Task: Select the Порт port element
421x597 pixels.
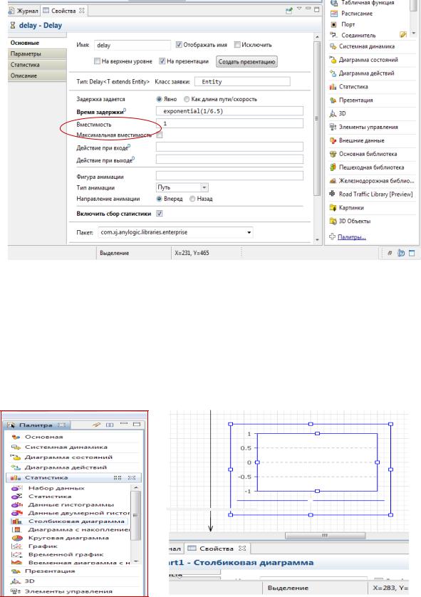Action: pos(348,24)
